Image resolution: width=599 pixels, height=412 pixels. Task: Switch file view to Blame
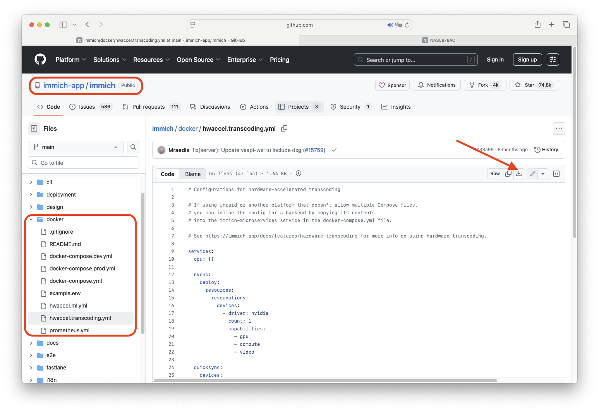point(192,174)
